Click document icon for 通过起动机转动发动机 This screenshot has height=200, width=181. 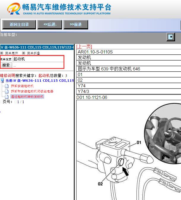(7, 97)
